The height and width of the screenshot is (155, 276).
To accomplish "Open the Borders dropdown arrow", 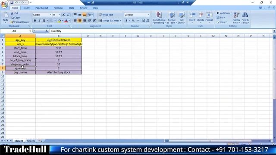I will pyautogui.click(x=55, y=21).
